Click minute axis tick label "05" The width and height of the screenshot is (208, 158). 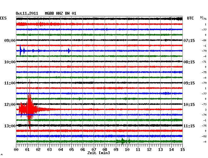click(x=71, y=150)
